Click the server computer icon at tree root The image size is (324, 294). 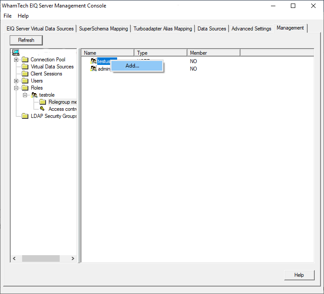tap(16, 53)
